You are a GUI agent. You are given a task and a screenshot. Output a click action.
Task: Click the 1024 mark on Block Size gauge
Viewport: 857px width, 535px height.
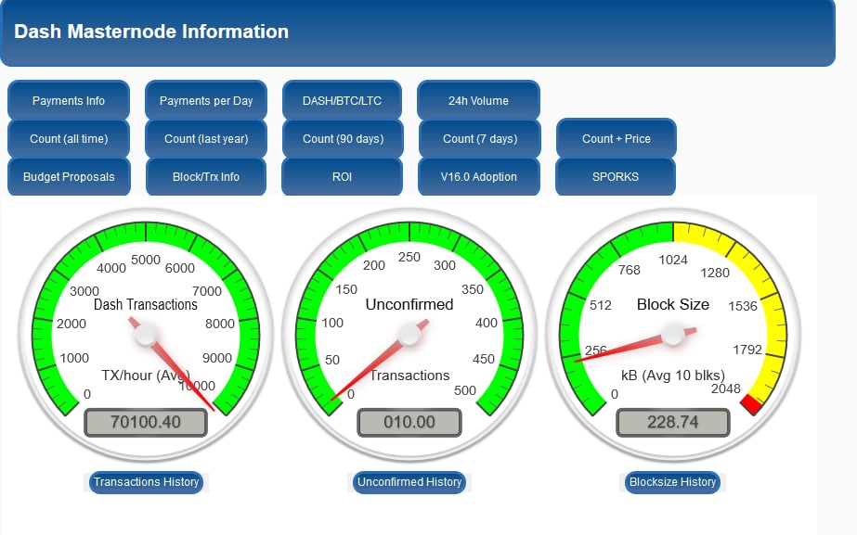[x=673, y=260]
